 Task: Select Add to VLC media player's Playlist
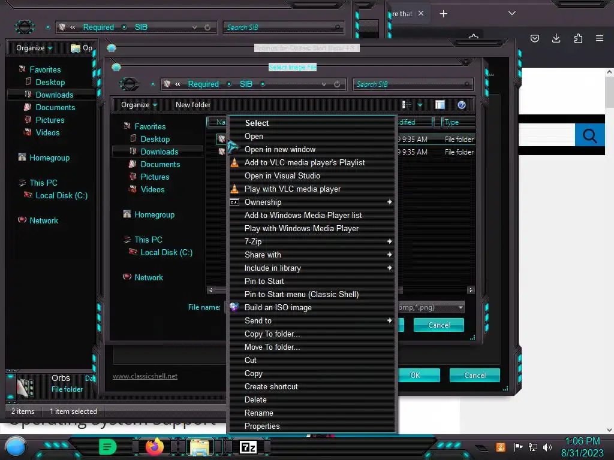[312, 162]
